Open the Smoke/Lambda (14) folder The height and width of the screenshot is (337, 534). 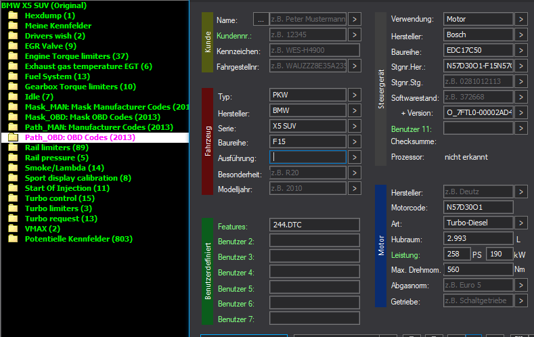click(64, 168)
